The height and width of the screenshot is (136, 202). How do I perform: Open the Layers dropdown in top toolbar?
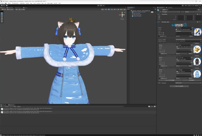(191, 6)
